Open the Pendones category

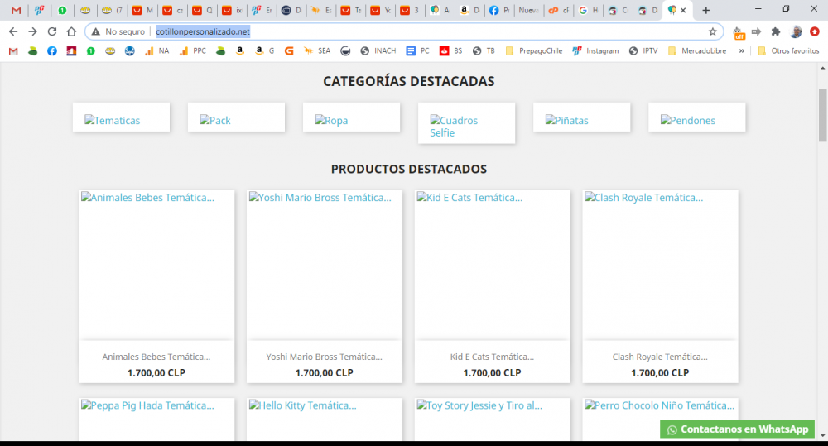697,117
